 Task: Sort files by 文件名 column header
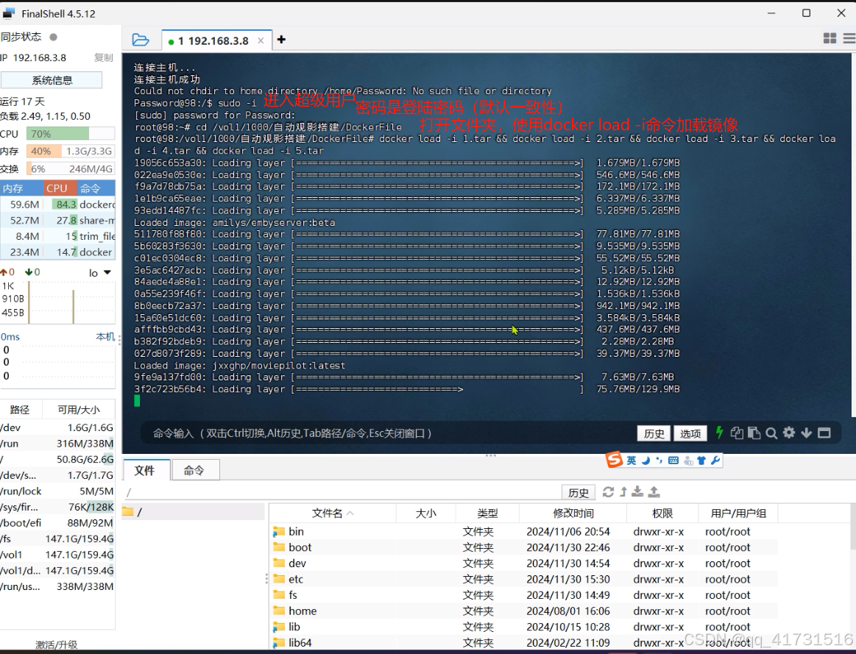coord(333,513)
